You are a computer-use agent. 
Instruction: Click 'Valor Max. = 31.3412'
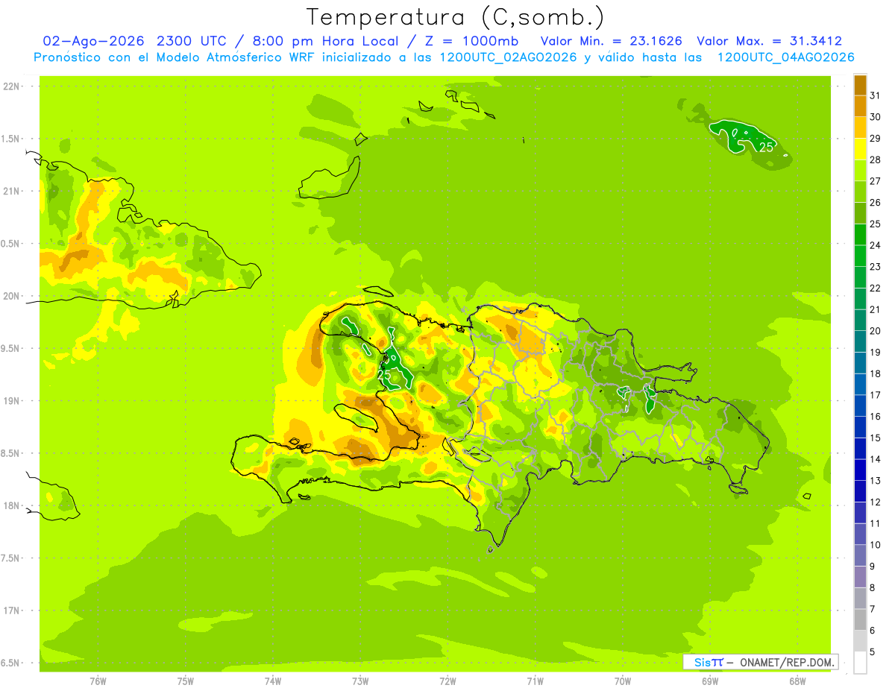click(x=770, y=41)
